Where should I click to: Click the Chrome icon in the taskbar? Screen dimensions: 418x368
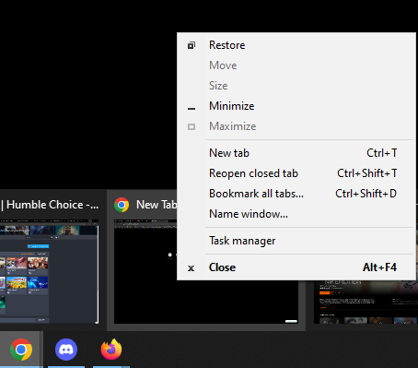[x=21, y=350]
